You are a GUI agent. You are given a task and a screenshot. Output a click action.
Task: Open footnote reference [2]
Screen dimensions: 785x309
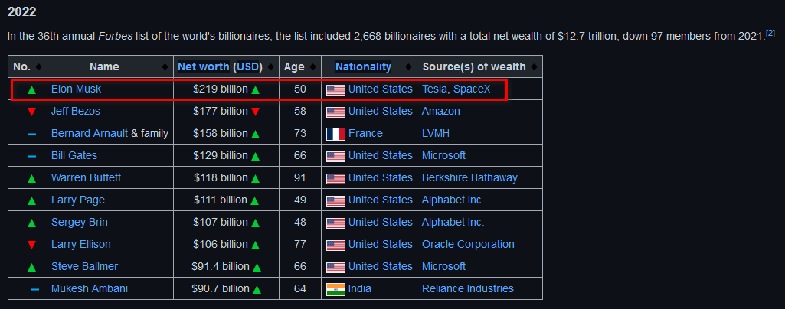tap(770, 34)
